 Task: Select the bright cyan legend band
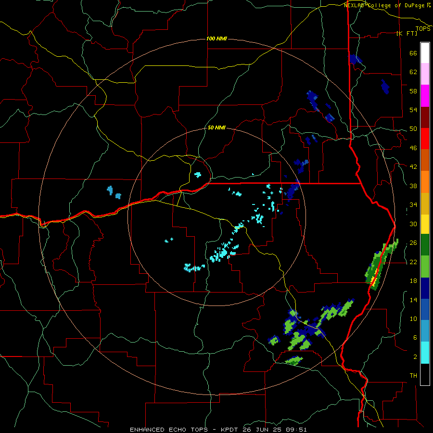pyautogui.click(x=425, y=353)
